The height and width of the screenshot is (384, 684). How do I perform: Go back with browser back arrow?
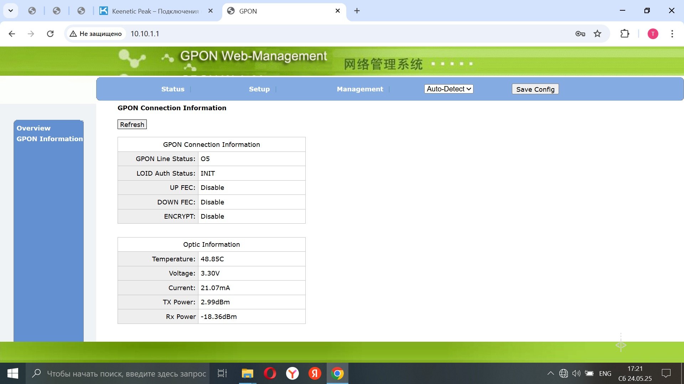(x=12, y=34)
